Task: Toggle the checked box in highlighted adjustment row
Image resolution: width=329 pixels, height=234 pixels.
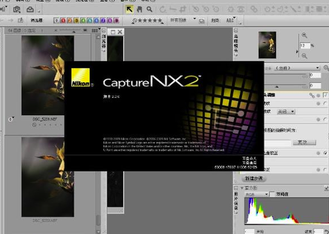Action: (325, 95)
